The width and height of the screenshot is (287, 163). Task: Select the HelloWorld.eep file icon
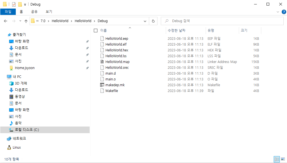click(x=102, y=38)
